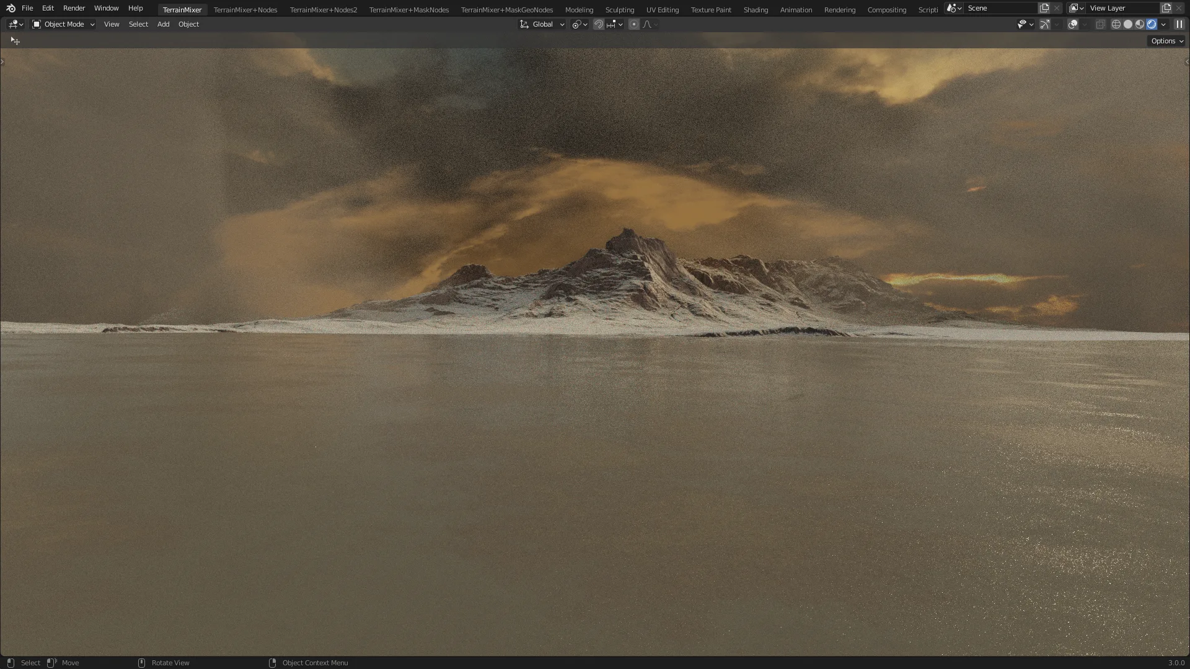Open the proportional editing falloff curve menu
Image resolution: width=1190 pixels, height=669 pixels.
650,24
